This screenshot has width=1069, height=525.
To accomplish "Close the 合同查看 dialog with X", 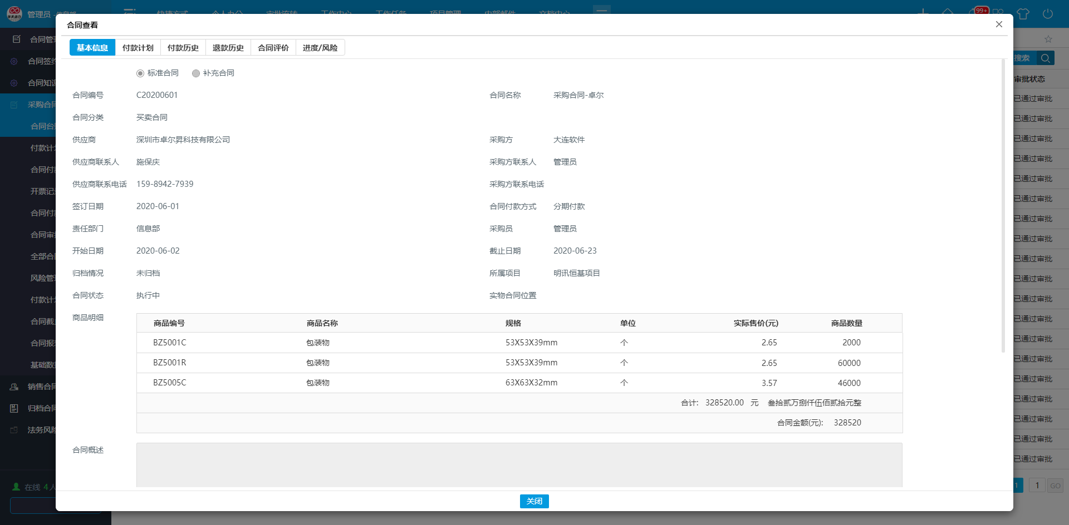I will [x=999, y=24].
